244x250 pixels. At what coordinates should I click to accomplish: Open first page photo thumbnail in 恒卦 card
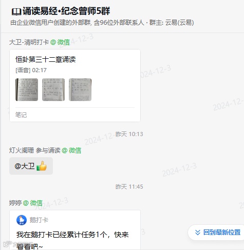tap(27, 90)
